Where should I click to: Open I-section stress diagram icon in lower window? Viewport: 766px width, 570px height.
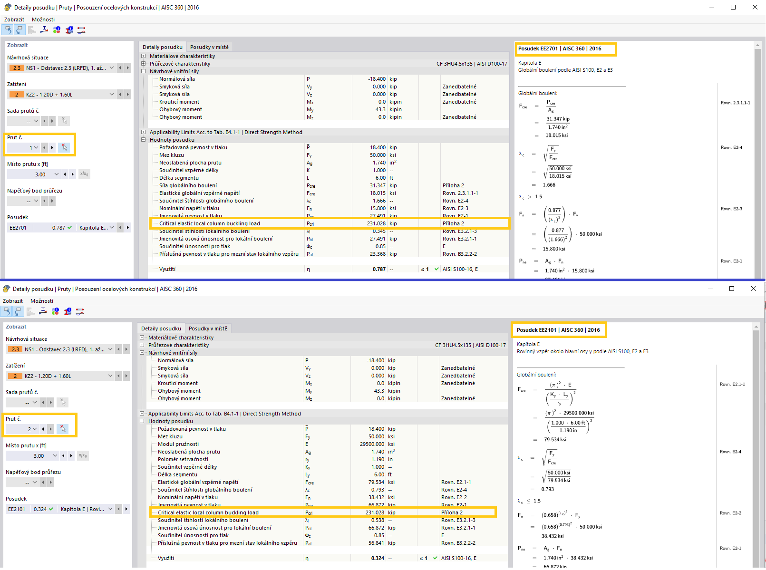click(x=43, y=311)
